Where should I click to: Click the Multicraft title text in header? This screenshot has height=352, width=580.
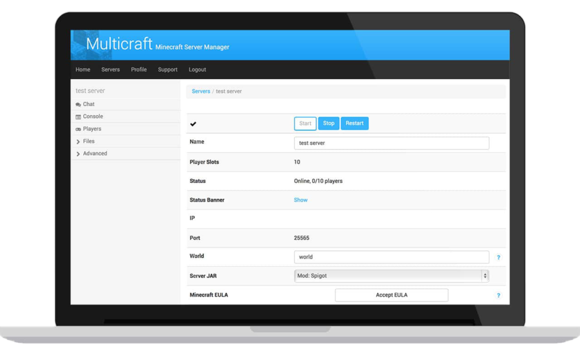click(x=119, y=44)
